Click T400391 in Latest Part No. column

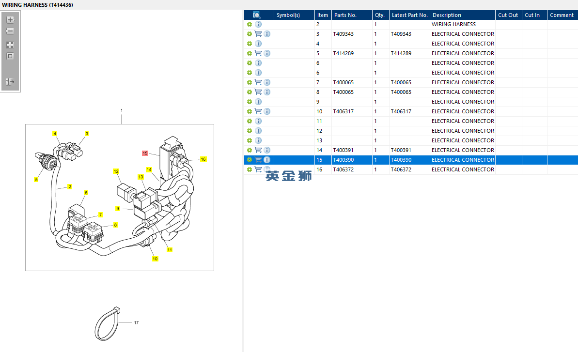401,150
